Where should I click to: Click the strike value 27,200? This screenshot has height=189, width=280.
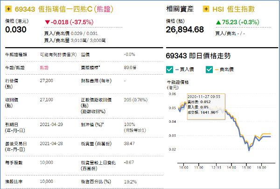pyautogui.click(x=46, y=81)
